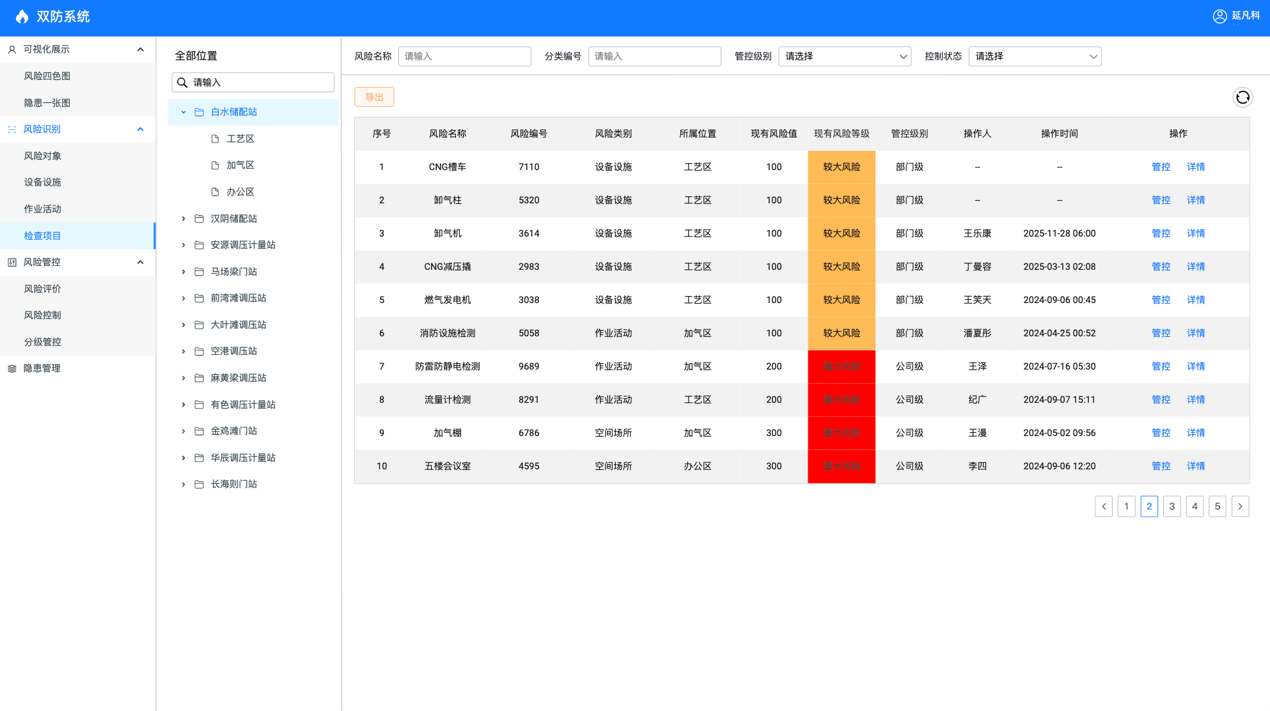Click the 风险名称 input field
1270x711 pixels.
(x=464, y=56)
